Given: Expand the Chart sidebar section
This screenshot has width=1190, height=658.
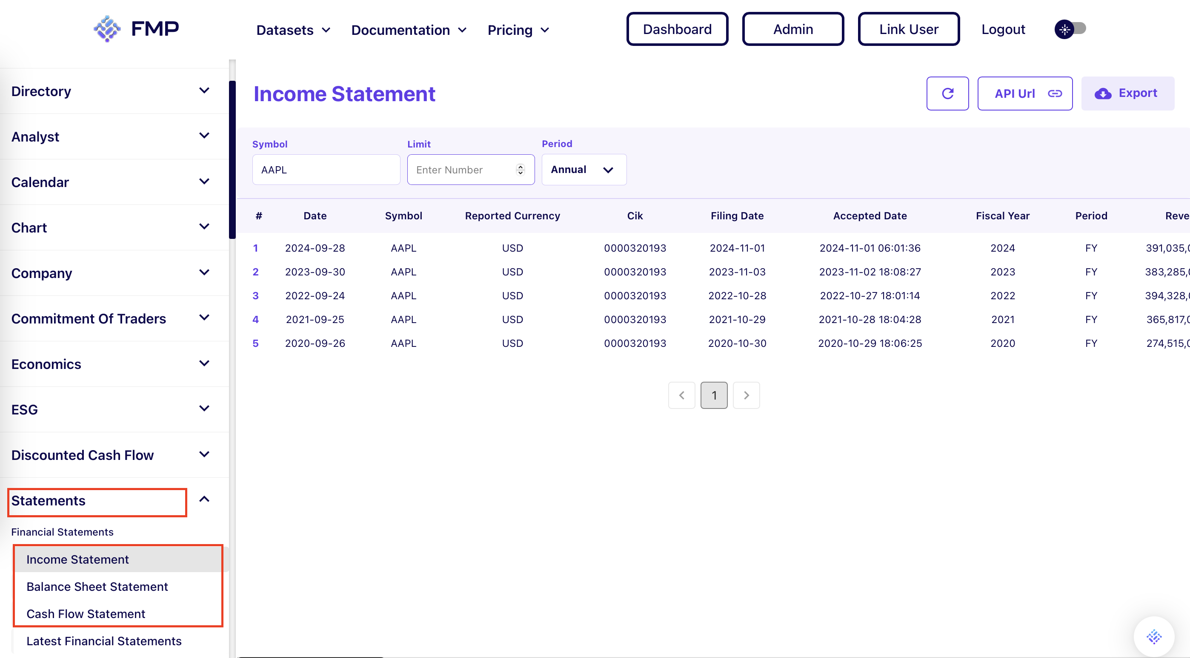Looking at the screenshot, I should (114, 227).
